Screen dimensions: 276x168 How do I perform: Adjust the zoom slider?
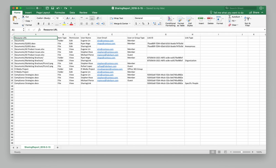click(x=241, y=152)
